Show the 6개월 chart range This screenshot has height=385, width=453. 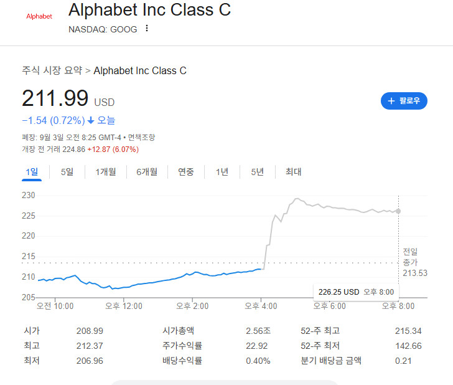(x=147, y=172)
